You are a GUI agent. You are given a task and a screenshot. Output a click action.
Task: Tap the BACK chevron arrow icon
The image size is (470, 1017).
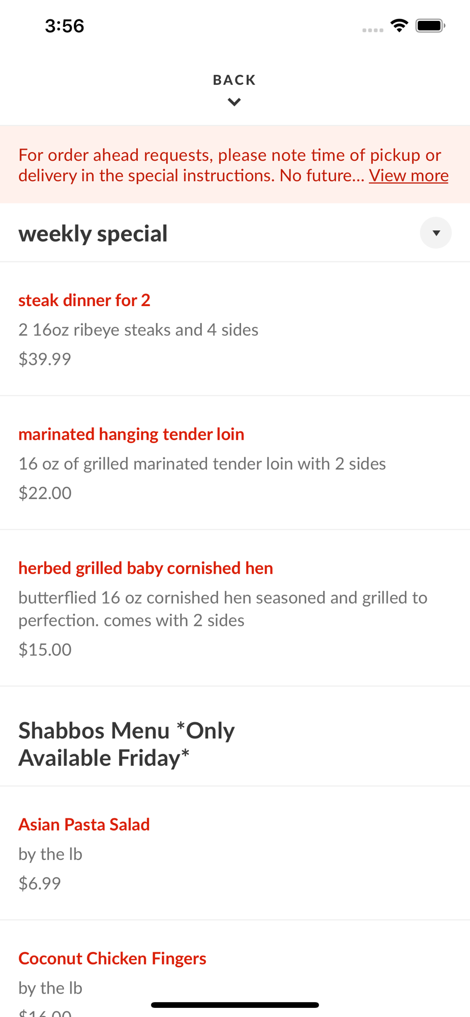(234, 102)
